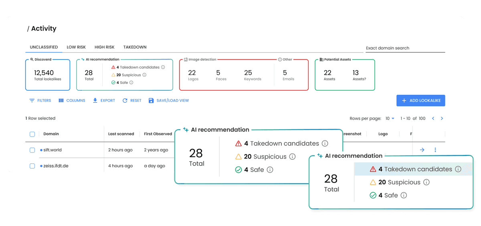Click the Exact domain search field

point(405,48)
